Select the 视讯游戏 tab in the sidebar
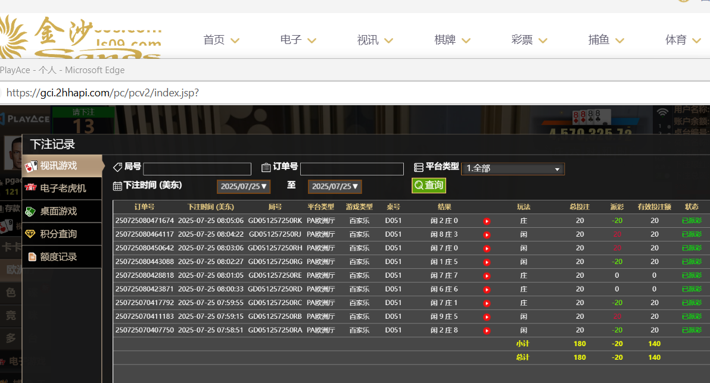The height and width of the screenshot is (383, 710). [58, 165]
